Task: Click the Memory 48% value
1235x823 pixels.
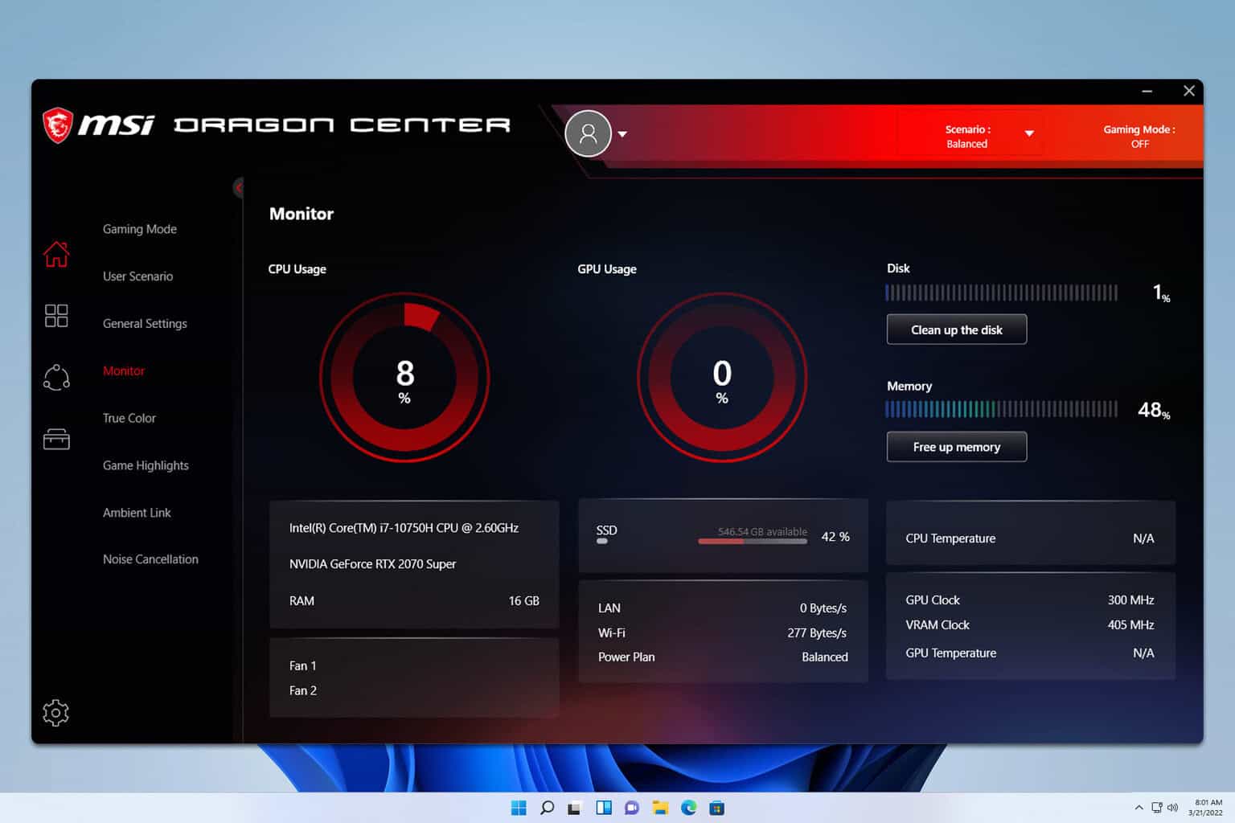Action: [x=1154, y=411]
